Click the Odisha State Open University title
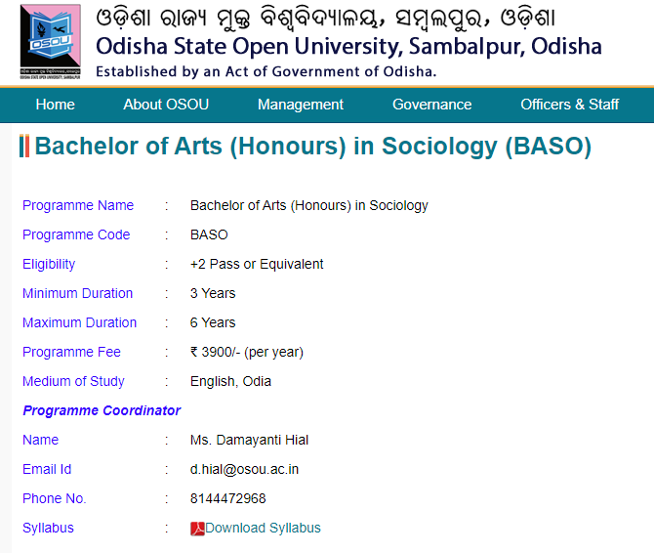The height and width of the screenshot is (553, 654). [x=348, y=46]
